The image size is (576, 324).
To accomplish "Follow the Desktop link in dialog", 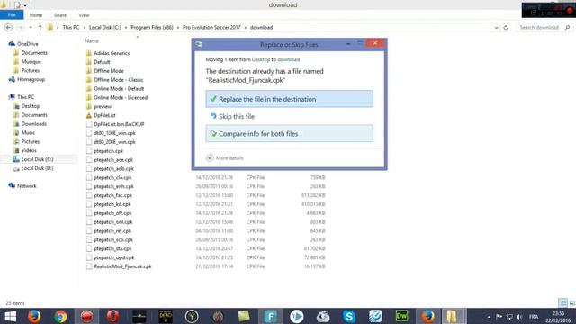I will coord(261,59).
